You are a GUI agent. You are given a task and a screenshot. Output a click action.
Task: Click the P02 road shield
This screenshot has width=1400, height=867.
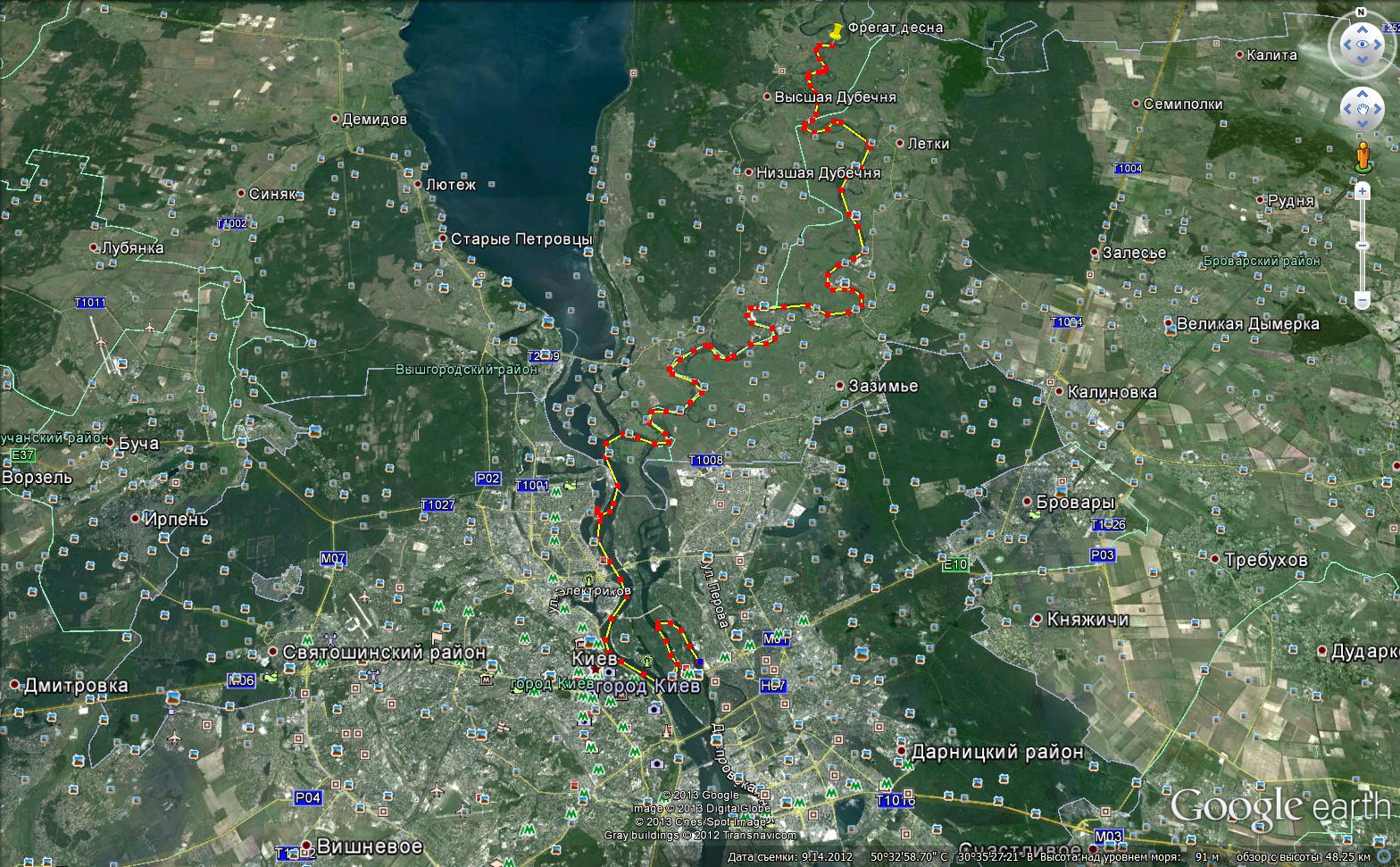click(487, 479)
